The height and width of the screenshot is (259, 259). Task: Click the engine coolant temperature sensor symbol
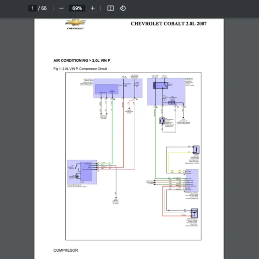tap(196, 150)
